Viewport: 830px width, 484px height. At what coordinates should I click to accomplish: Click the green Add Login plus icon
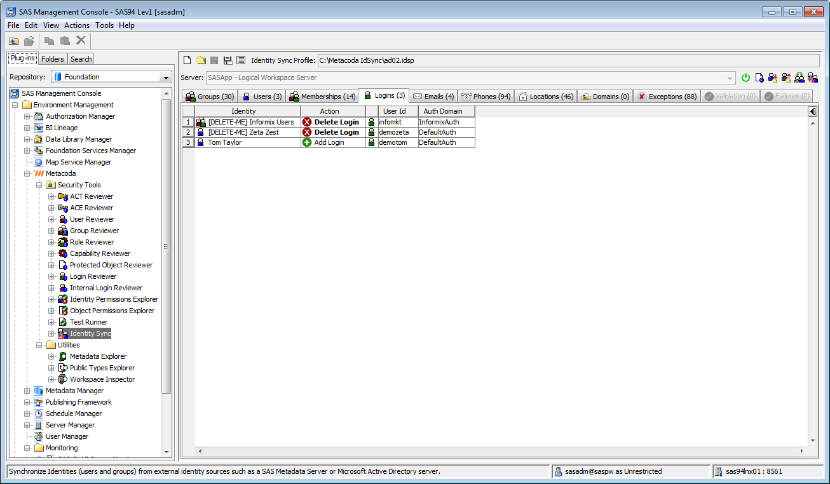click(x=307, y=142)
